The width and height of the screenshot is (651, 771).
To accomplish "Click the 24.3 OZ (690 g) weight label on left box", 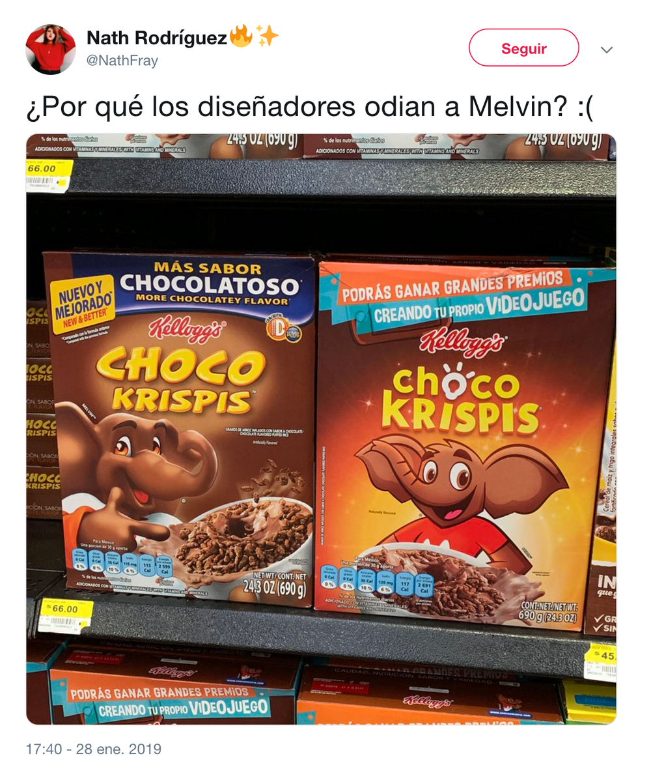I will (x=275, y=585).
